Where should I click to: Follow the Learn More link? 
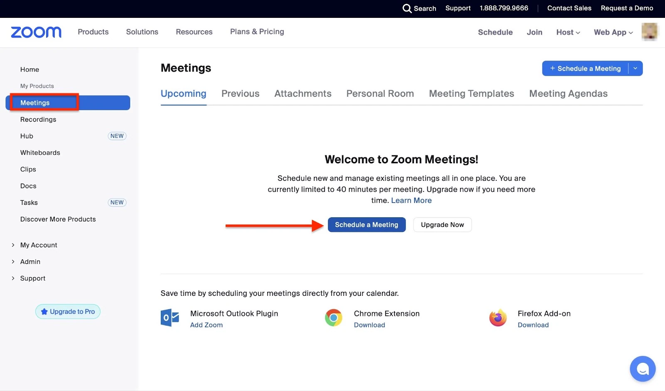click(x=411, y=201)
